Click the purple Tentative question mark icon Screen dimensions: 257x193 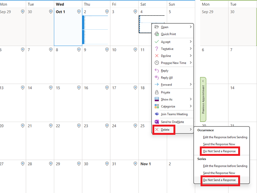click(157, 49)
